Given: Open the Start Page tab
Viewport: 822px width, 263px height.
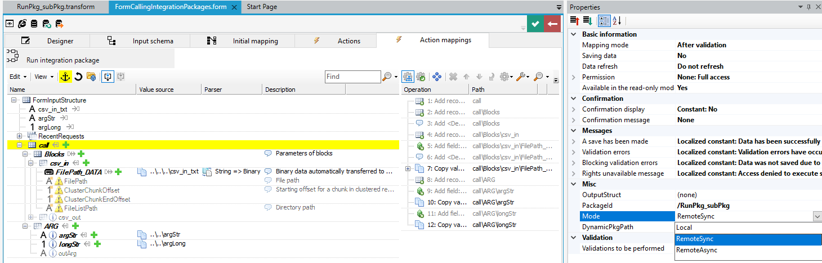Looking at the screenshot, I should 262,7.
